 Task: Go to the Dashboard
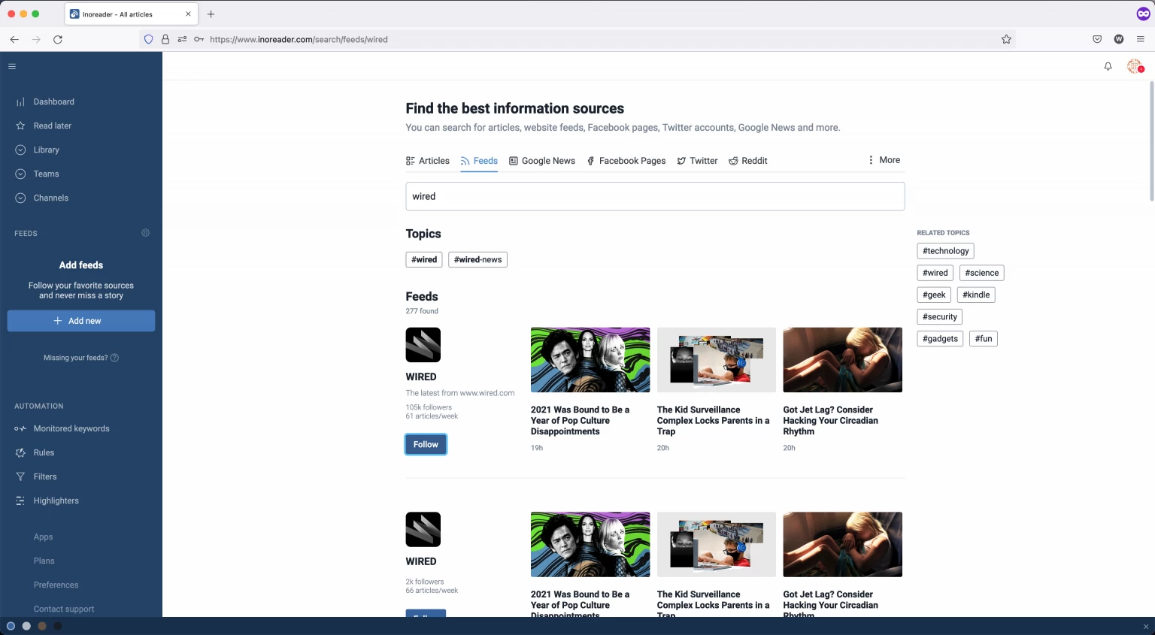(x=54, y=101)
